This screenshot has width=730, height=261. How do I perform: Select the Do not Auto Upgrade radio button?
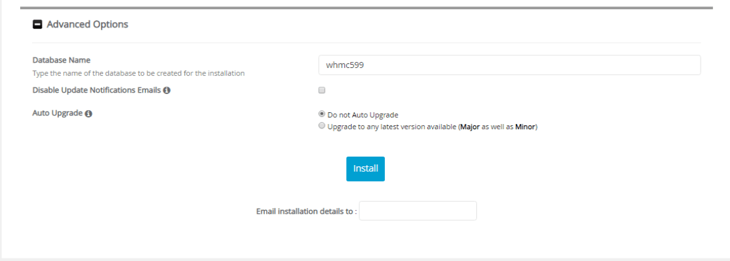click(322, 114)
